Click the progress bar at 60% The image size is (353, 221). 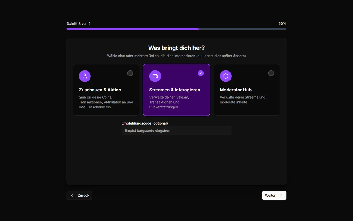pos(176,29)
